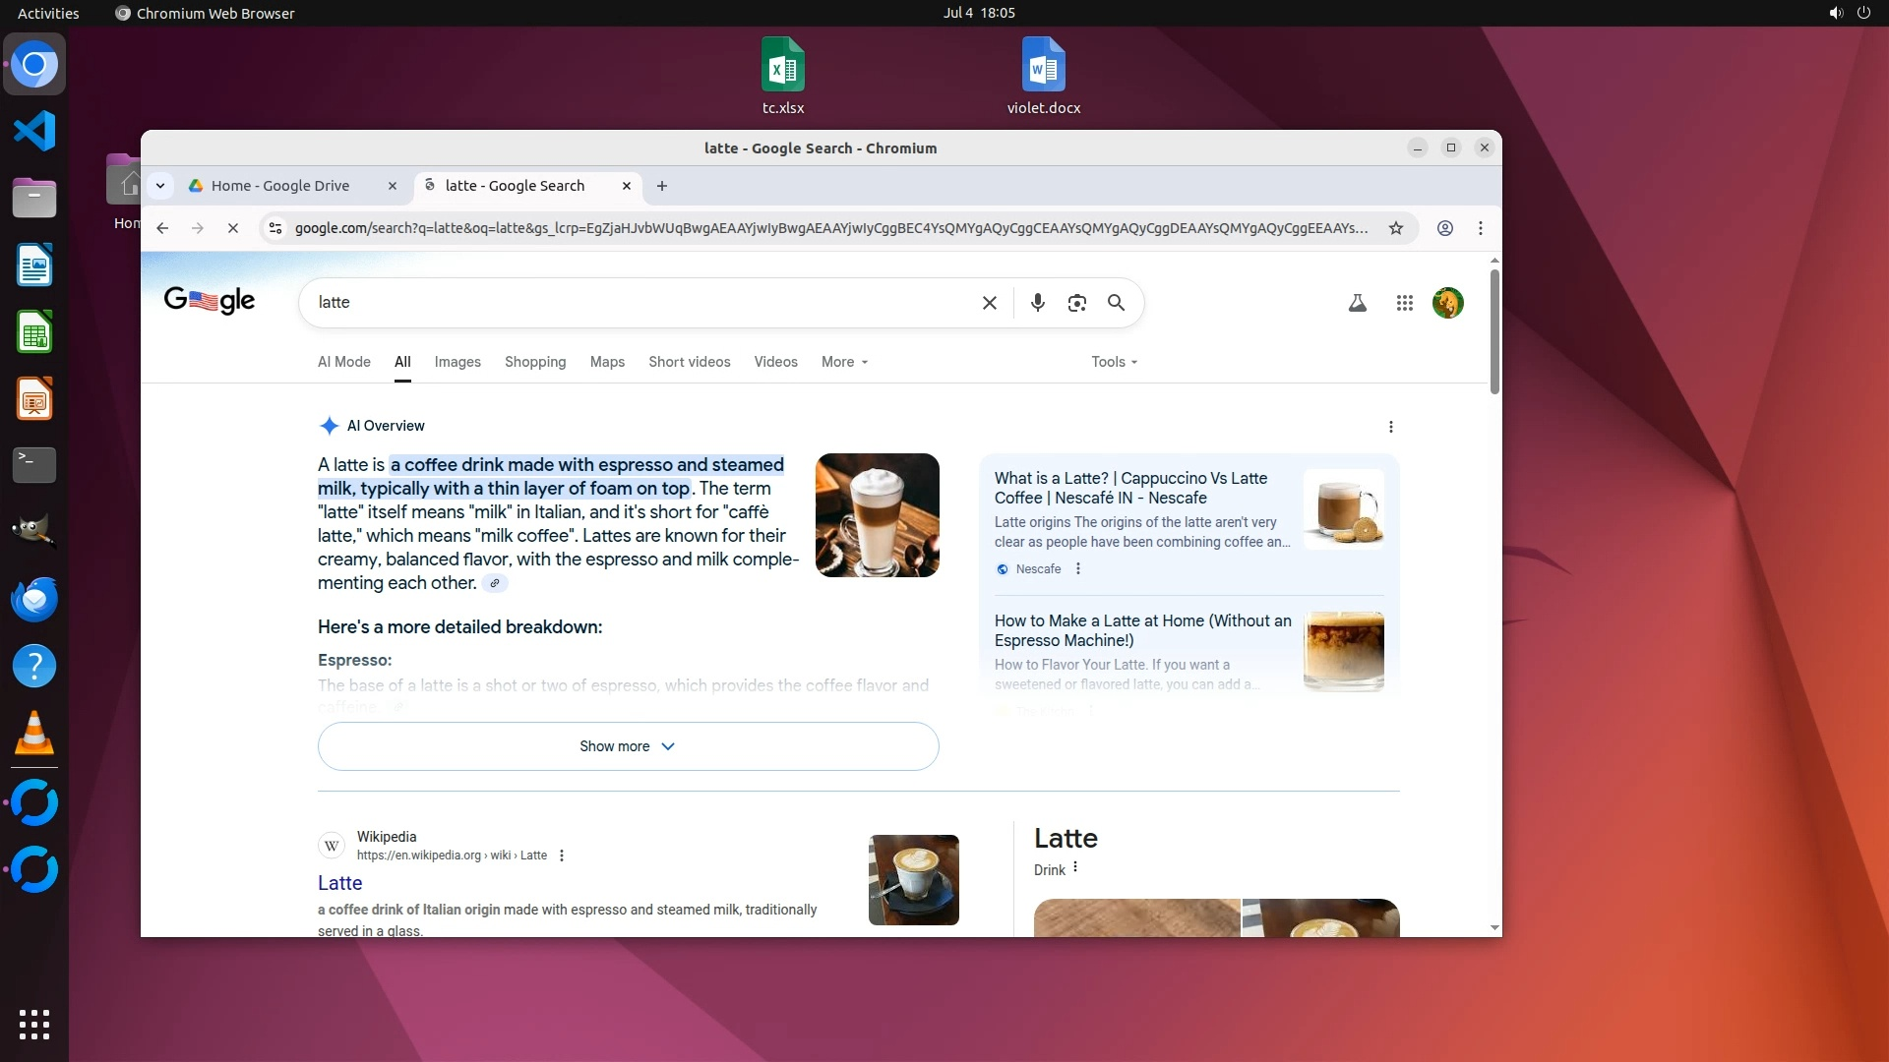The width and height of the screenshot is (1889, 1062).
Task: Switch to the Images tab
Action: coord(457,362)
